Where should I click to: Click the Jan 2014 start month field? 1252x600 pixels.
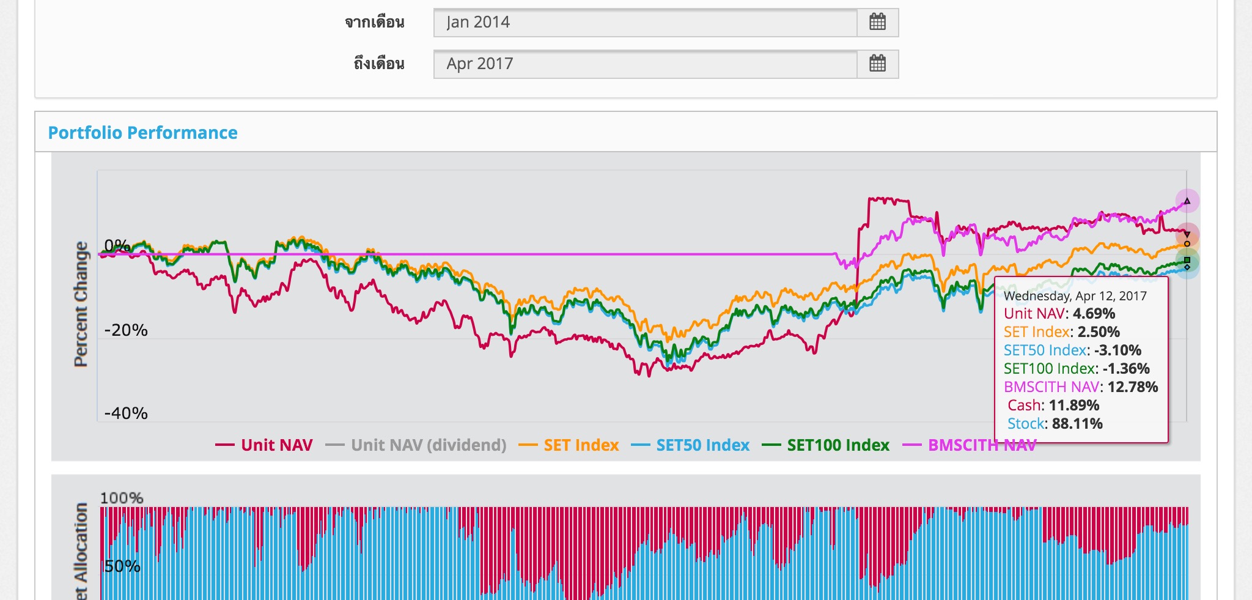[645, 23]
